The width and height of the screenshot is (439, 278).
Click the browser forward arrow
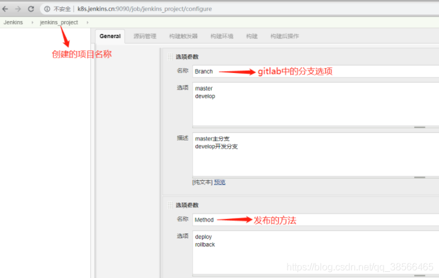pos(18,9)
